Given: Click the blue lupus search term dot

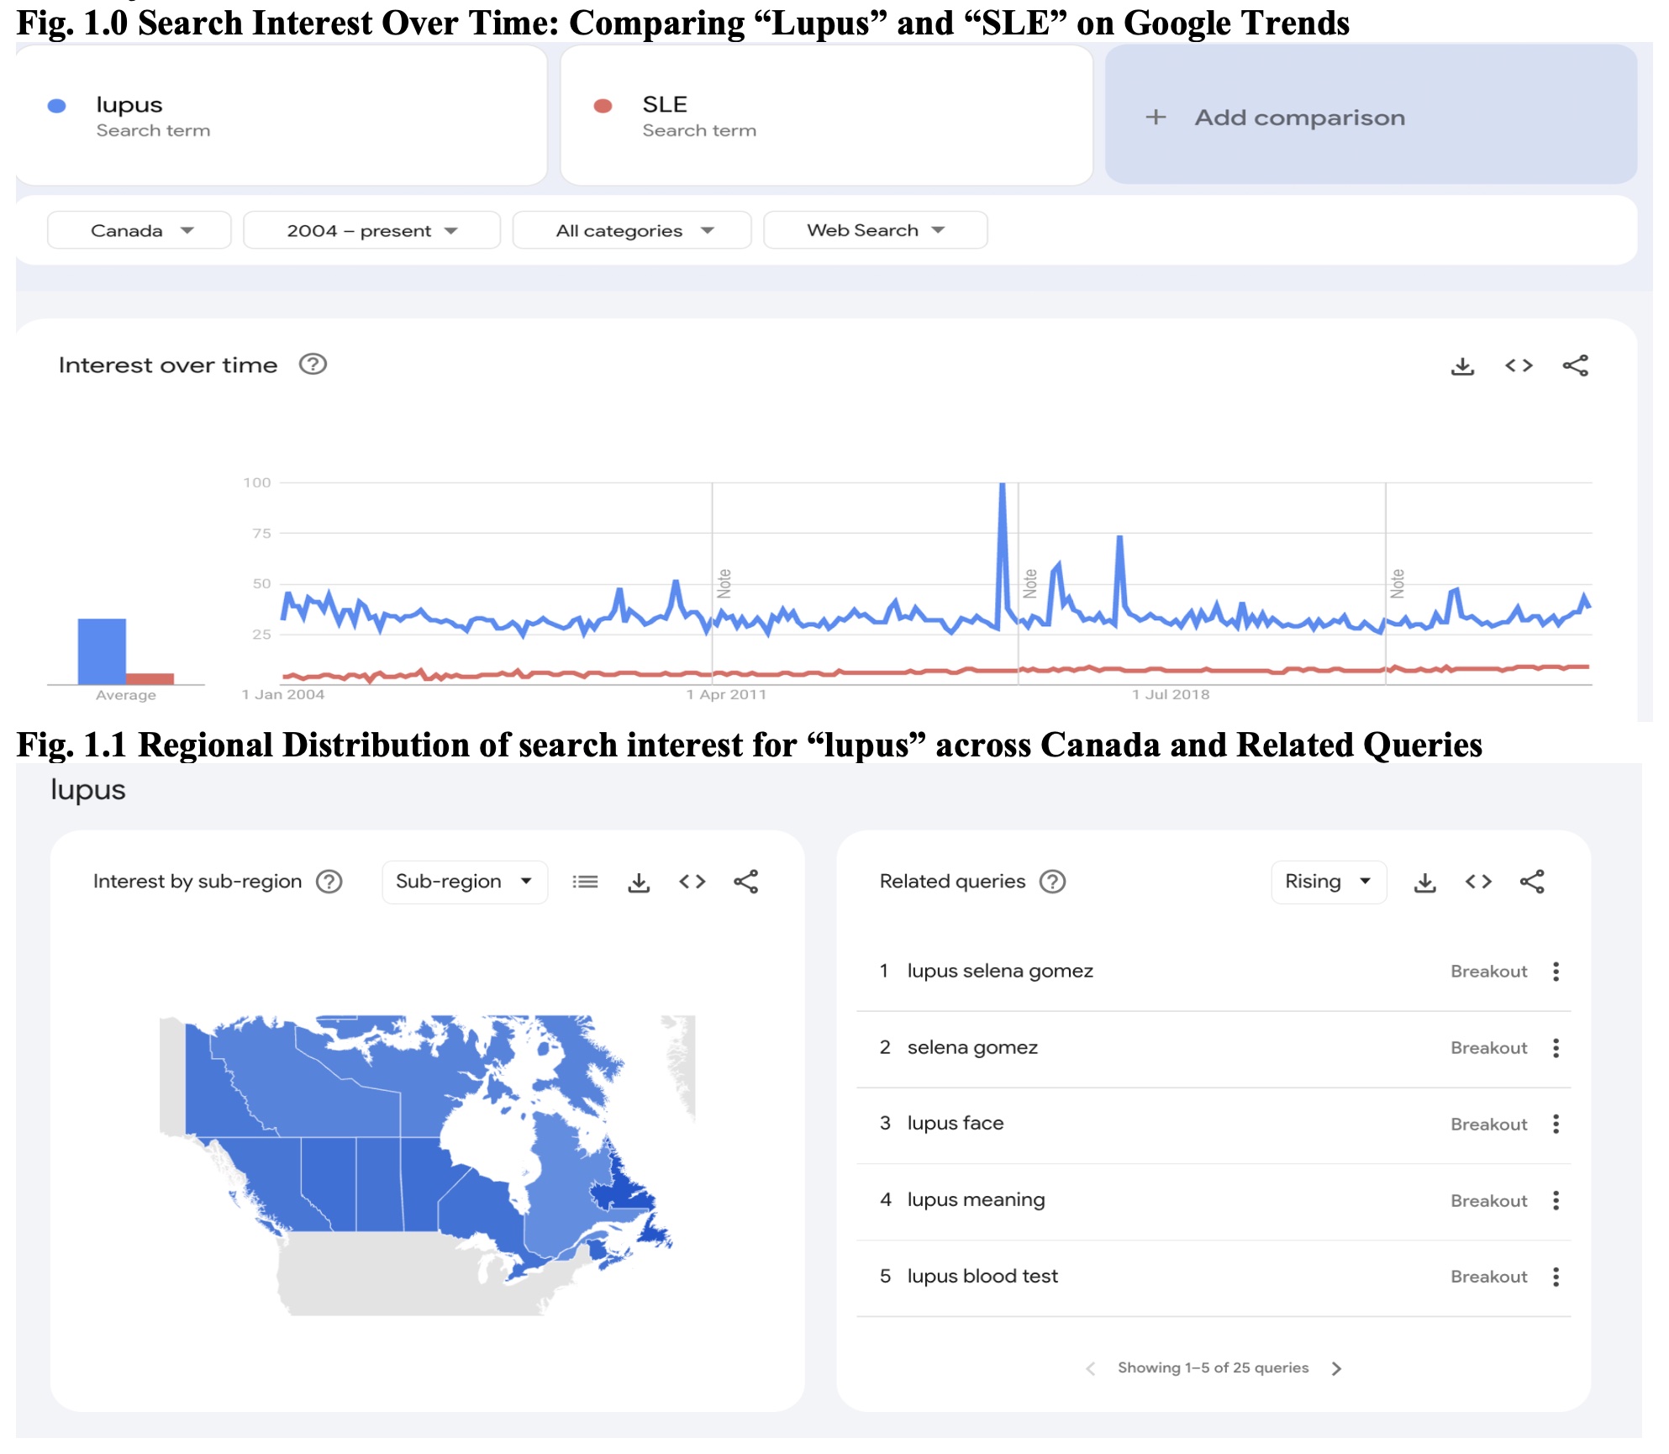Looking at the screenshot, I should tap(57, 106).
